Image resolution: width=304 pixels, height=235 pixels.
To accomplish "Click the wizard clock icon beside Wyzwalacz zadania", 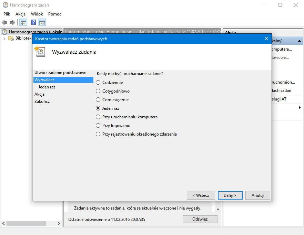I will click(x=40, y=51).
